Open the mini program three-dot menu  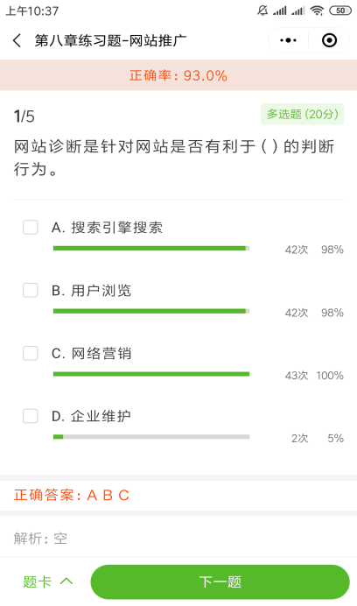point(288,40)
